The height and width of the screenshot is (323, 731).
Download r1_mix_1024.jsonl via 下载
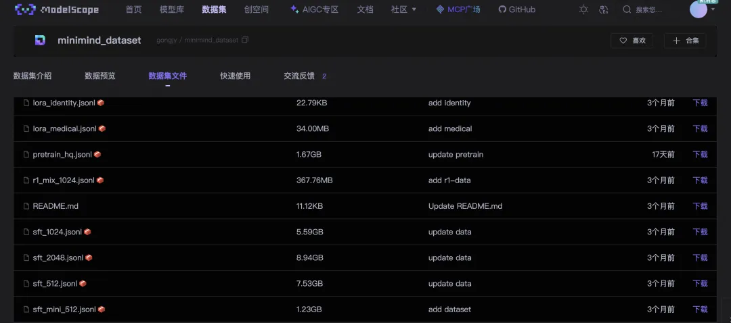[x=700, y=180]
